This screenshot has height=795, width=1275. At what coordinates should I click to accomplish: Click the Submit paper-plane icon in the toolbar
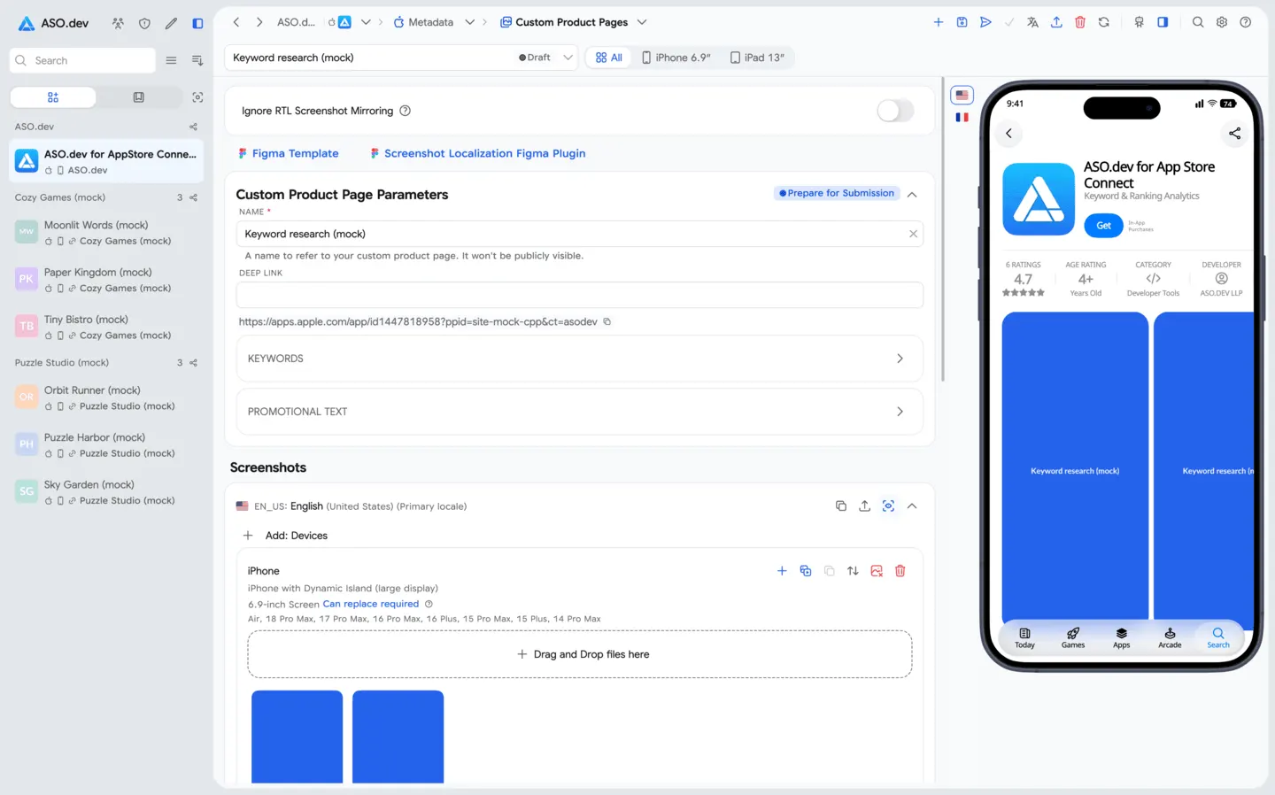(x=985, y=22)
